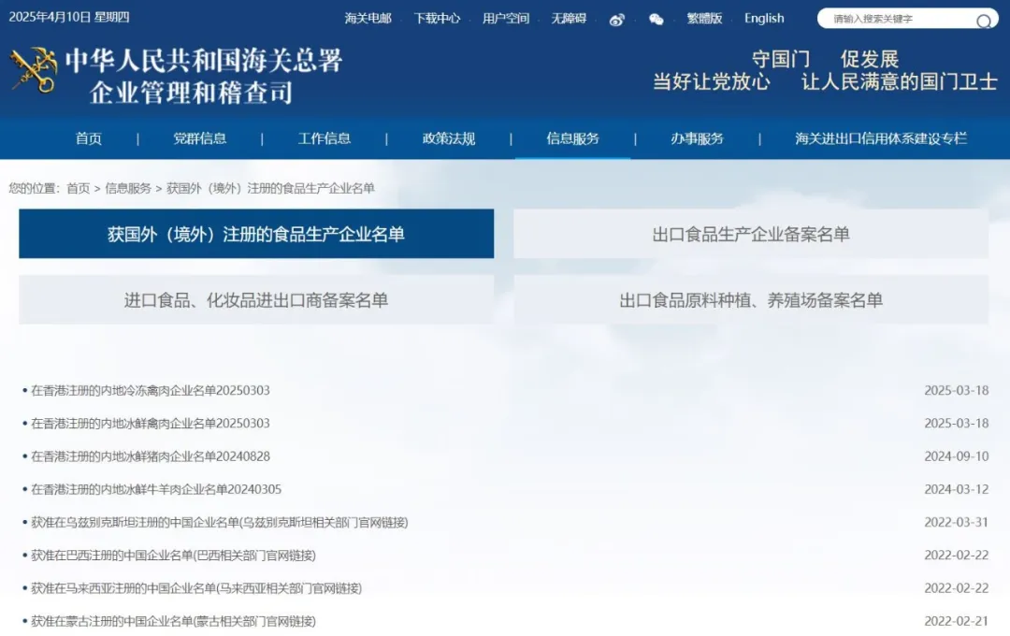Open the 首页 navigation menu item
The image size is (1010, 636).
[89, 138]
